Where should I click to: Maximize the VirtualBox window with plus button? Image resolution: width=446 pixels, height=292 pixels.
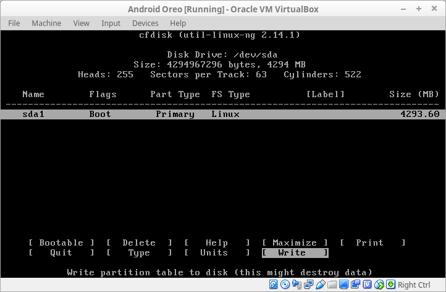pyautogui.click(x=419, y=9)
